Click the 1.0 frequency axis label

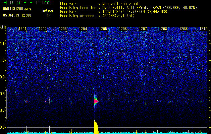coord(3,60)
